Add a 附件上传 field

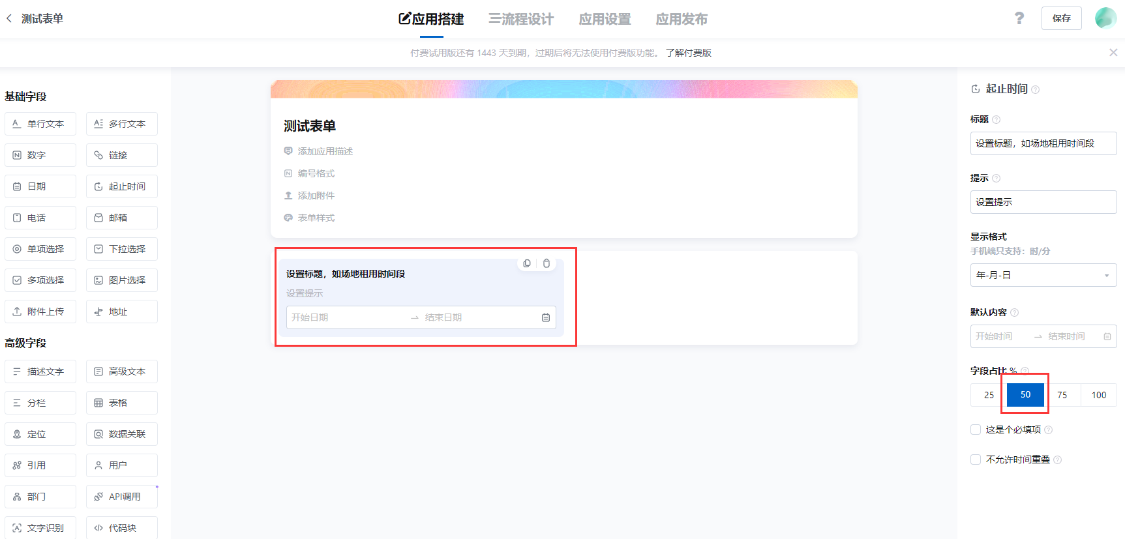[x=40, y=312]
